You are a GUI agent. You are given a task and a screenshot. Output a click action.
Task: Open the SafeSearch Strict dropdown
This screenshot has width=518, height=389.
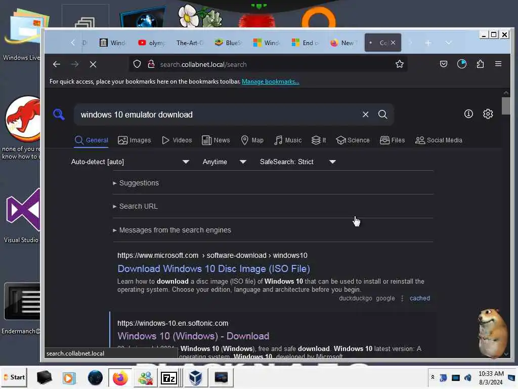pyautogui.click(x=297, y=162)
